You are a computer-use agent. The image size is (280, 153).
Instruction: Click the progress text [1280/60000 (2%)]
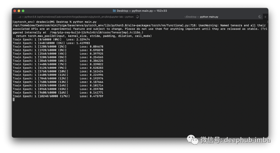click(x=52, y=47)
